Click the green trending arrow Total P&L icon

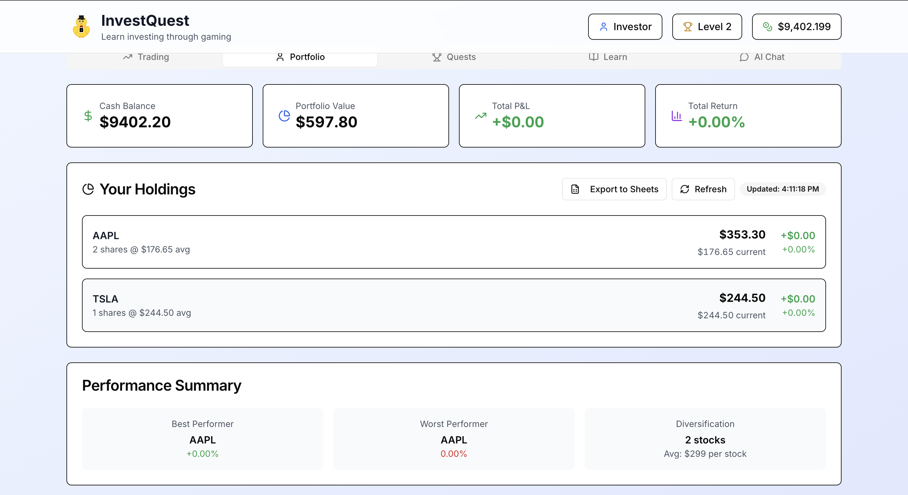click(x=480, y=116)
